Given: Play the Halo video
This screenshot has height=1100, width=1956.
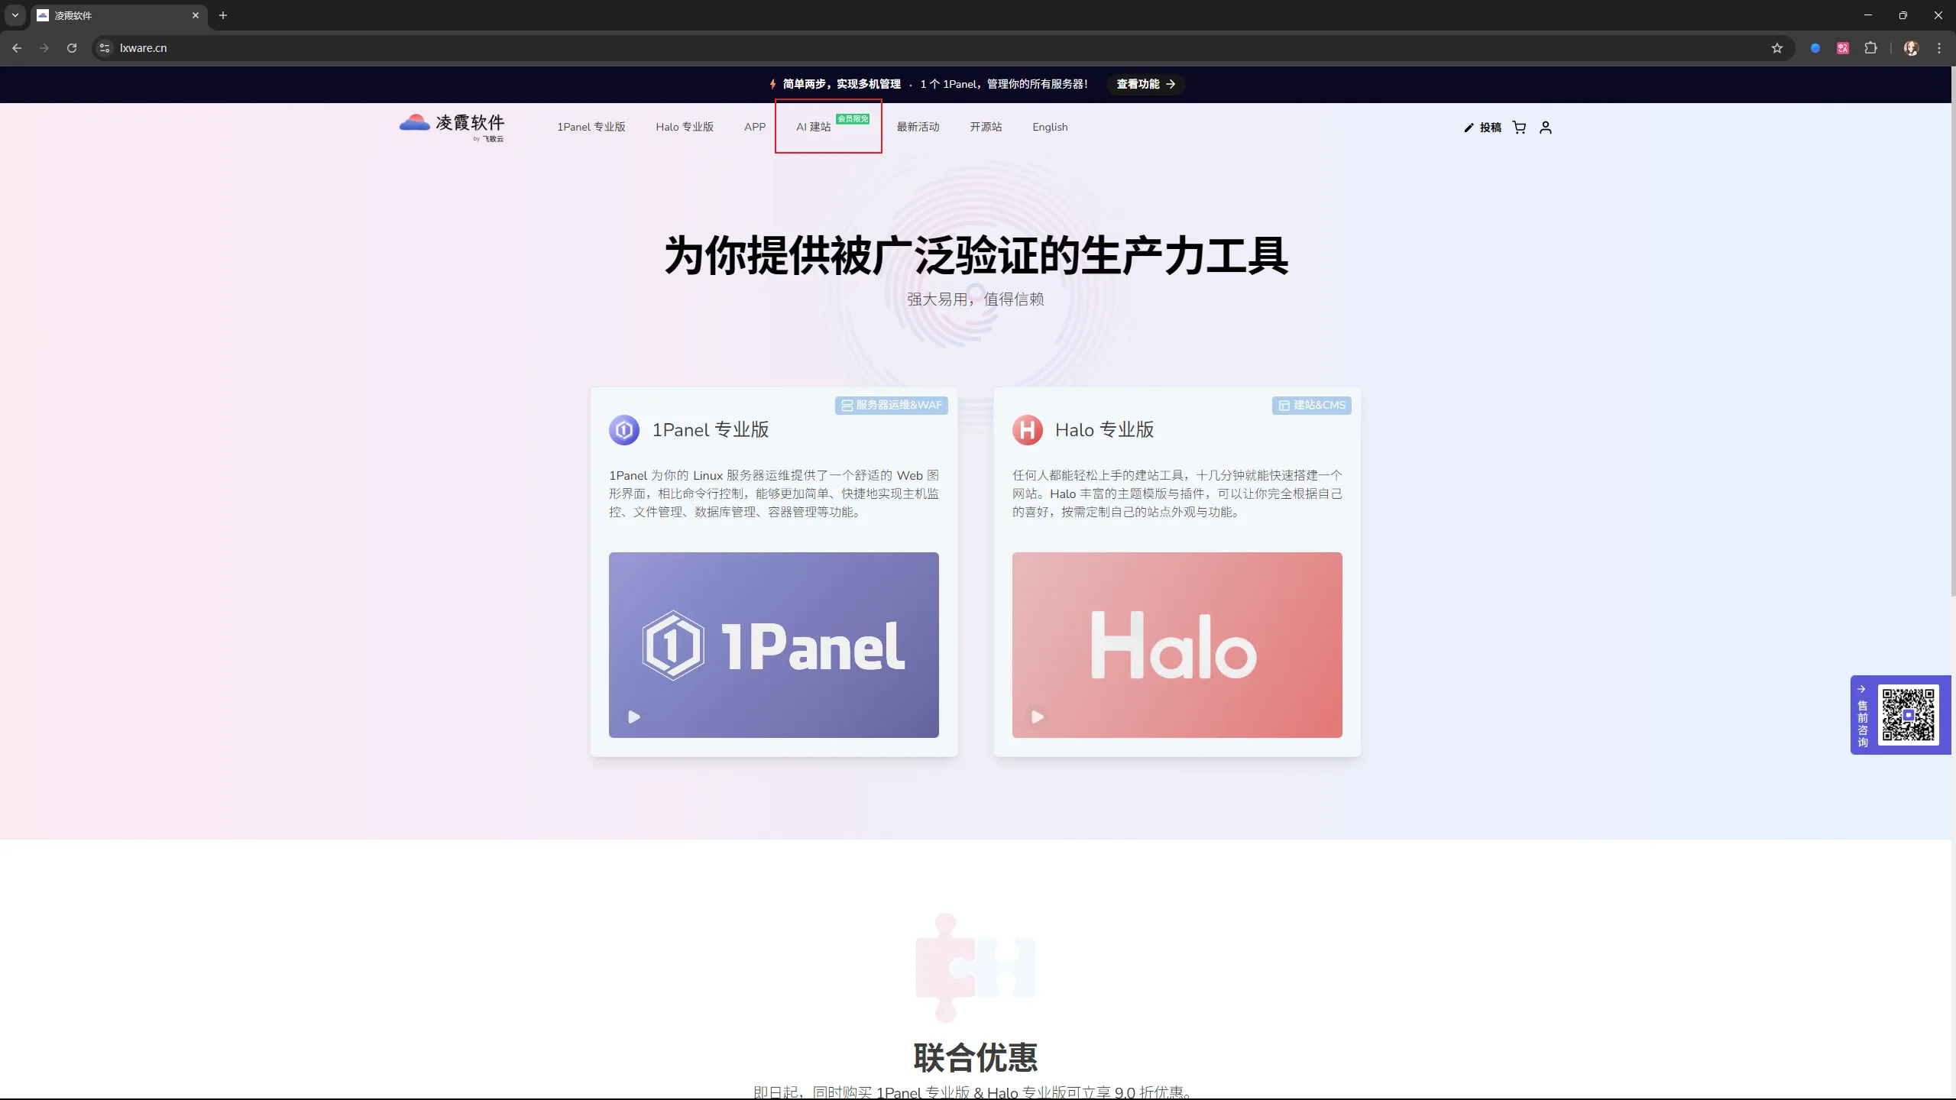Looking at the screenshot, I should (x=1038, y=717).
